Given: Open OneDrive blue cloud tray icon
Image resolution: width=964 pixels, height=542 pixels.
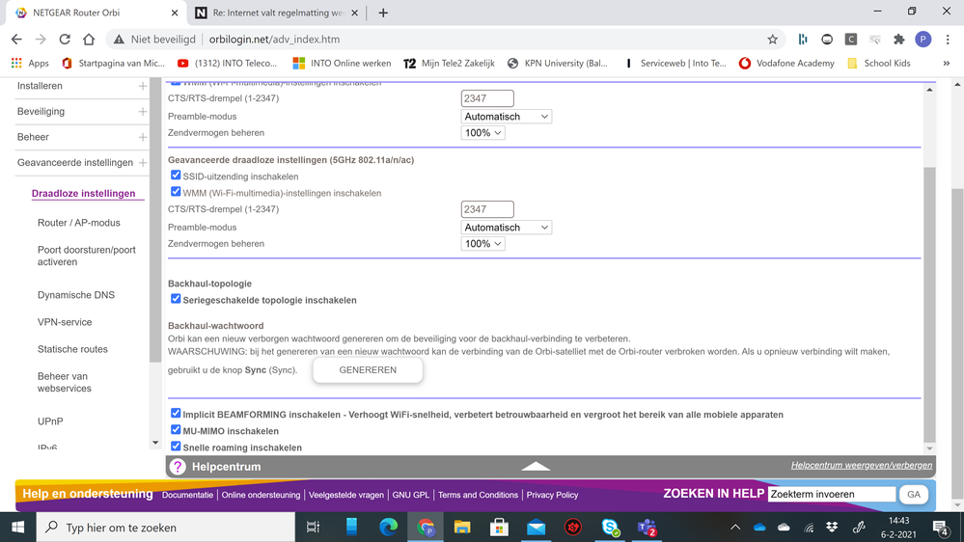Looking at the screenshot, I should (x=759, y=528).
